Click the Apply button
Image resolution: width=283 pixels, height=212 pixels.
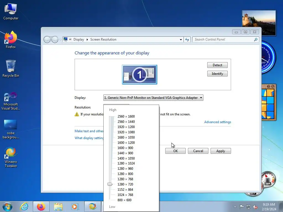tap(221, 151)
